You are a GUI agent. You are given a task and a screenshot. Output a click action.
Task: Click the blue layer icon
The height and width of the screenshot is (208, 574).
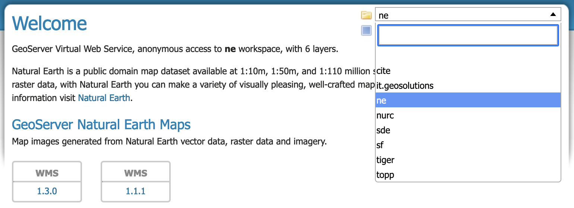coord(366,30)
